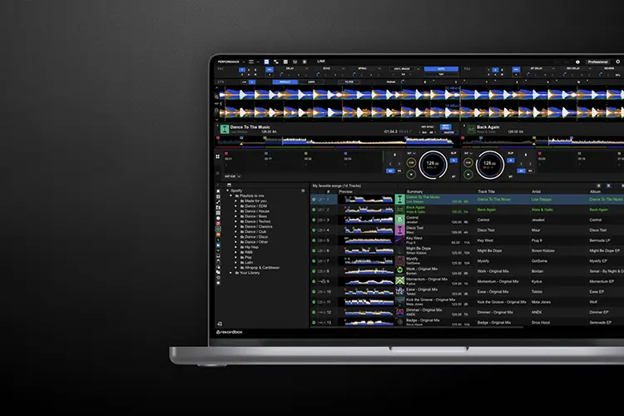Click preview waveform of track 3 Control

tap(368, 220)
